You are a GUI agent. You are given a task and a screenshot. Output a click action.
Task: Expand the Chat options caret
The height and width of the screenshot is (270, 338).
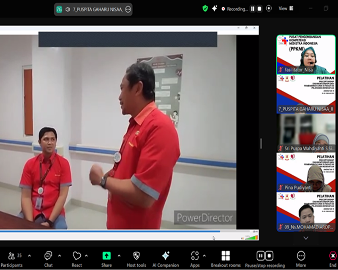59,256
